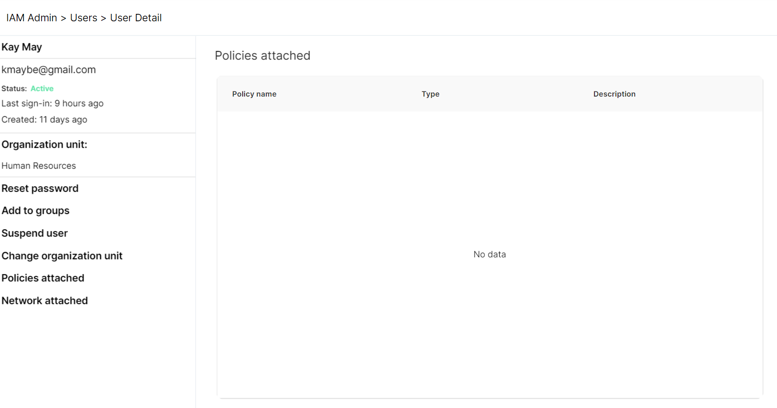Click User Detail breadcrumb item
Screen dimensions: 777x408
136,18
